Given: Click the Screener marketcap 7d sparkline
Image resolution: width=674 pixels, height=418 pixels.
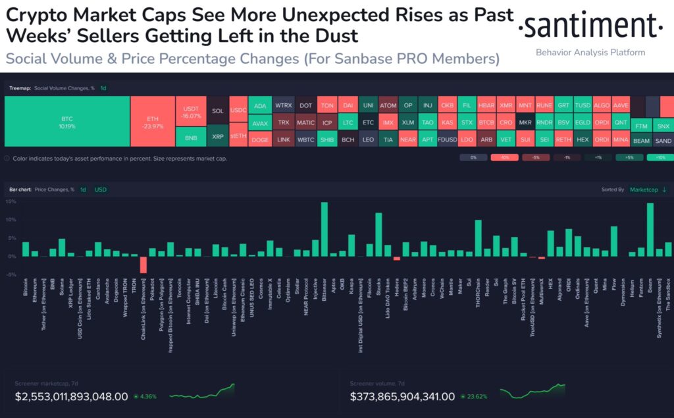Looking at the screenshot, I should click(x=202, y=391).
